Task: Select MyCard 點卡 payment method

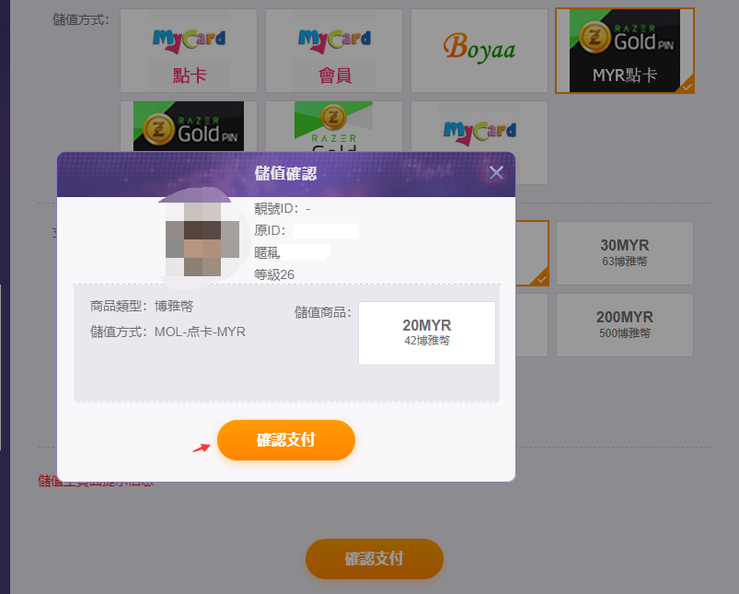Action: pos(189,51)
